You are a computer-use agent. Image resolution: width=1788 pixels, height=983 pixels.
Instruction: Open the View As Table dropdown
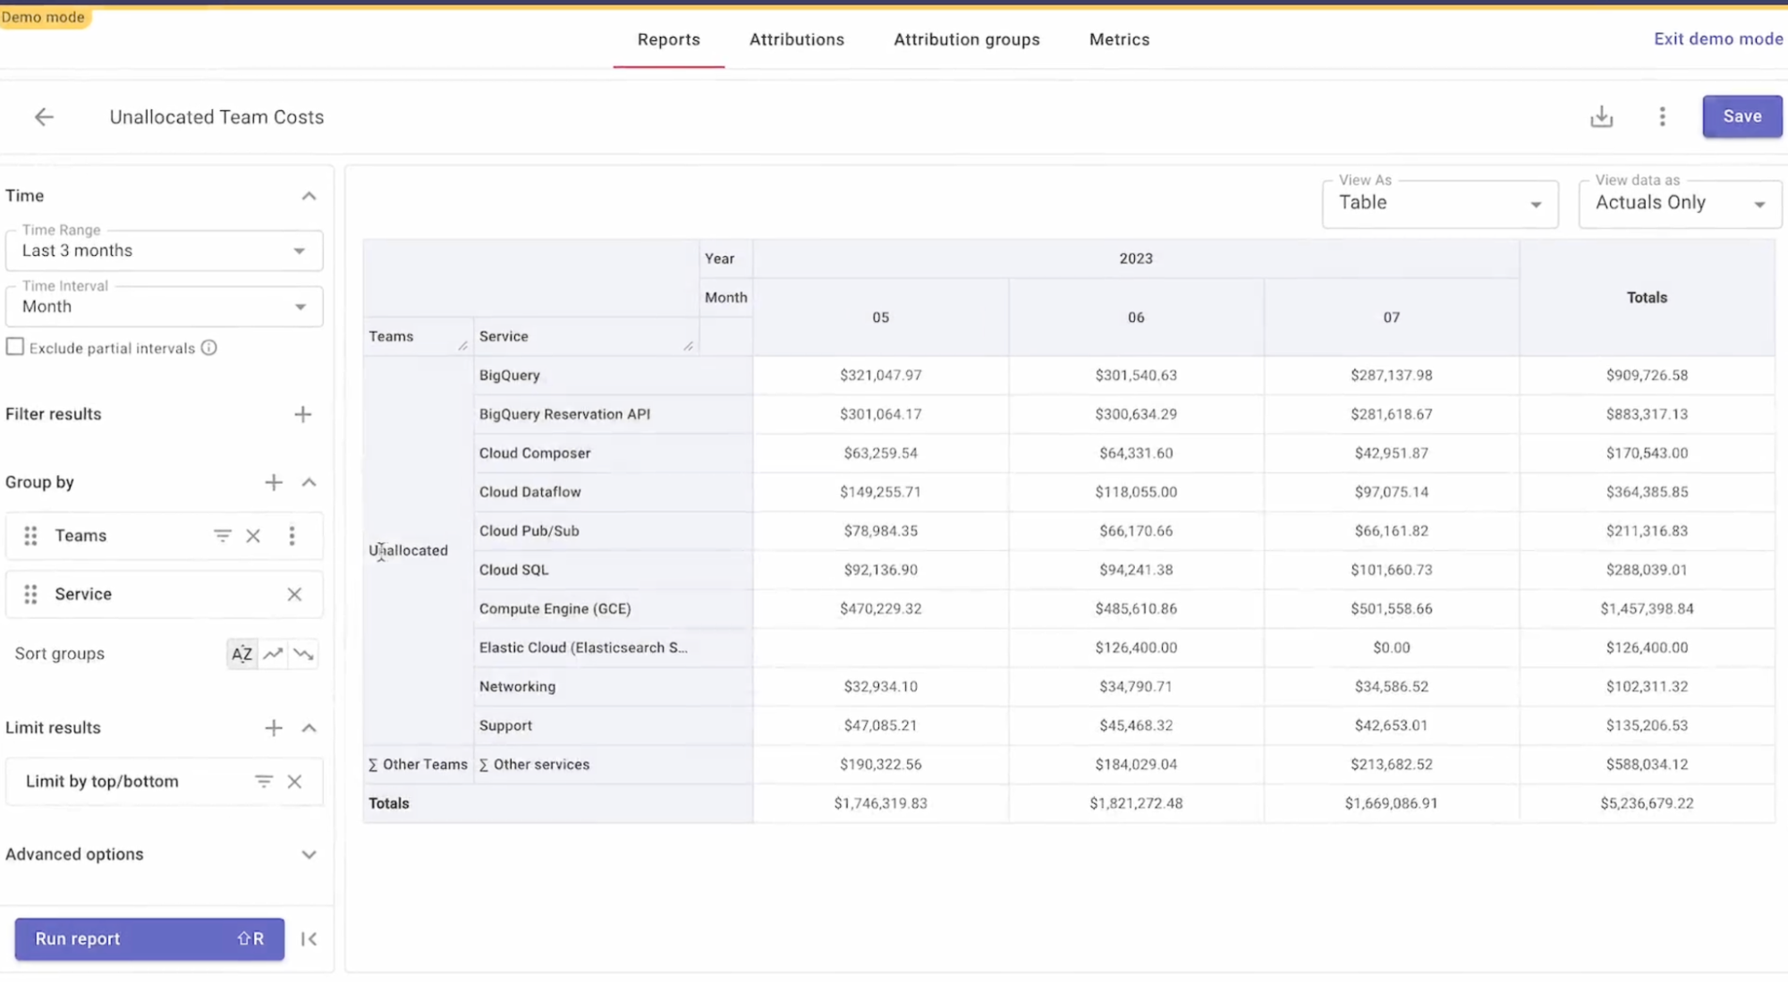1439,203
